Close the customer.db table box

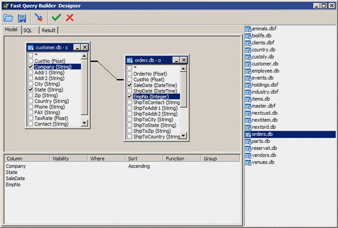(85, 47)
